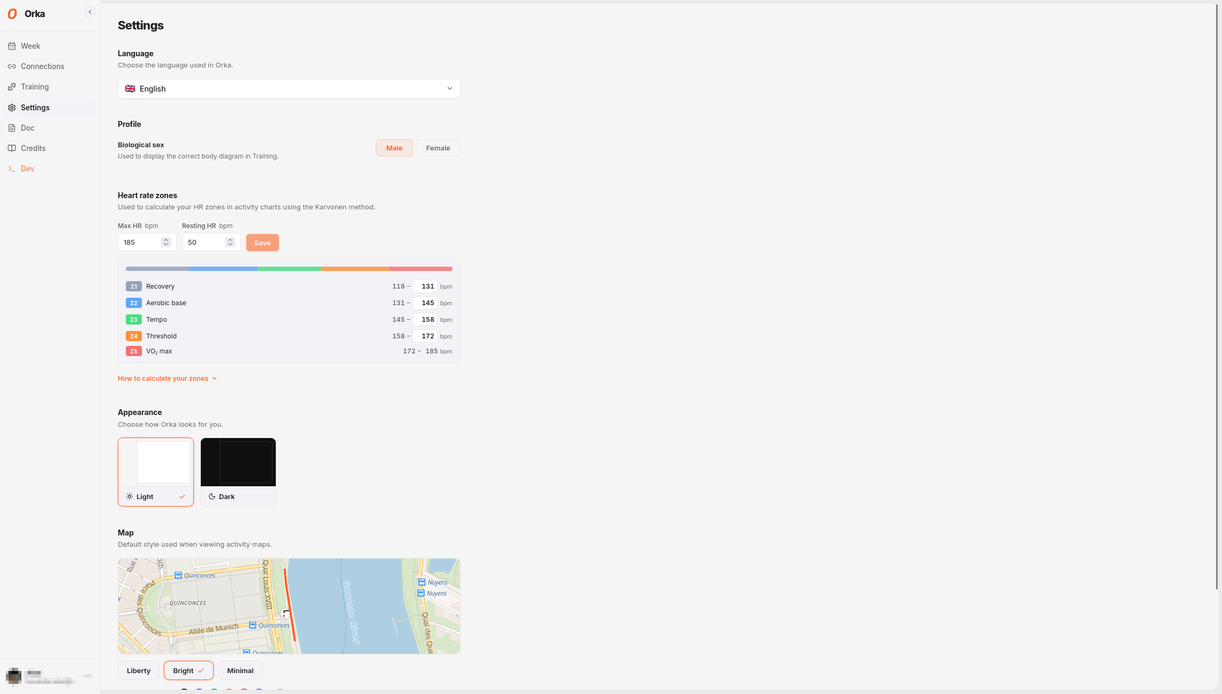Edit the Recovery zone upper limit 131
The height and width of the screenshot is (694, 1222).
425,286
